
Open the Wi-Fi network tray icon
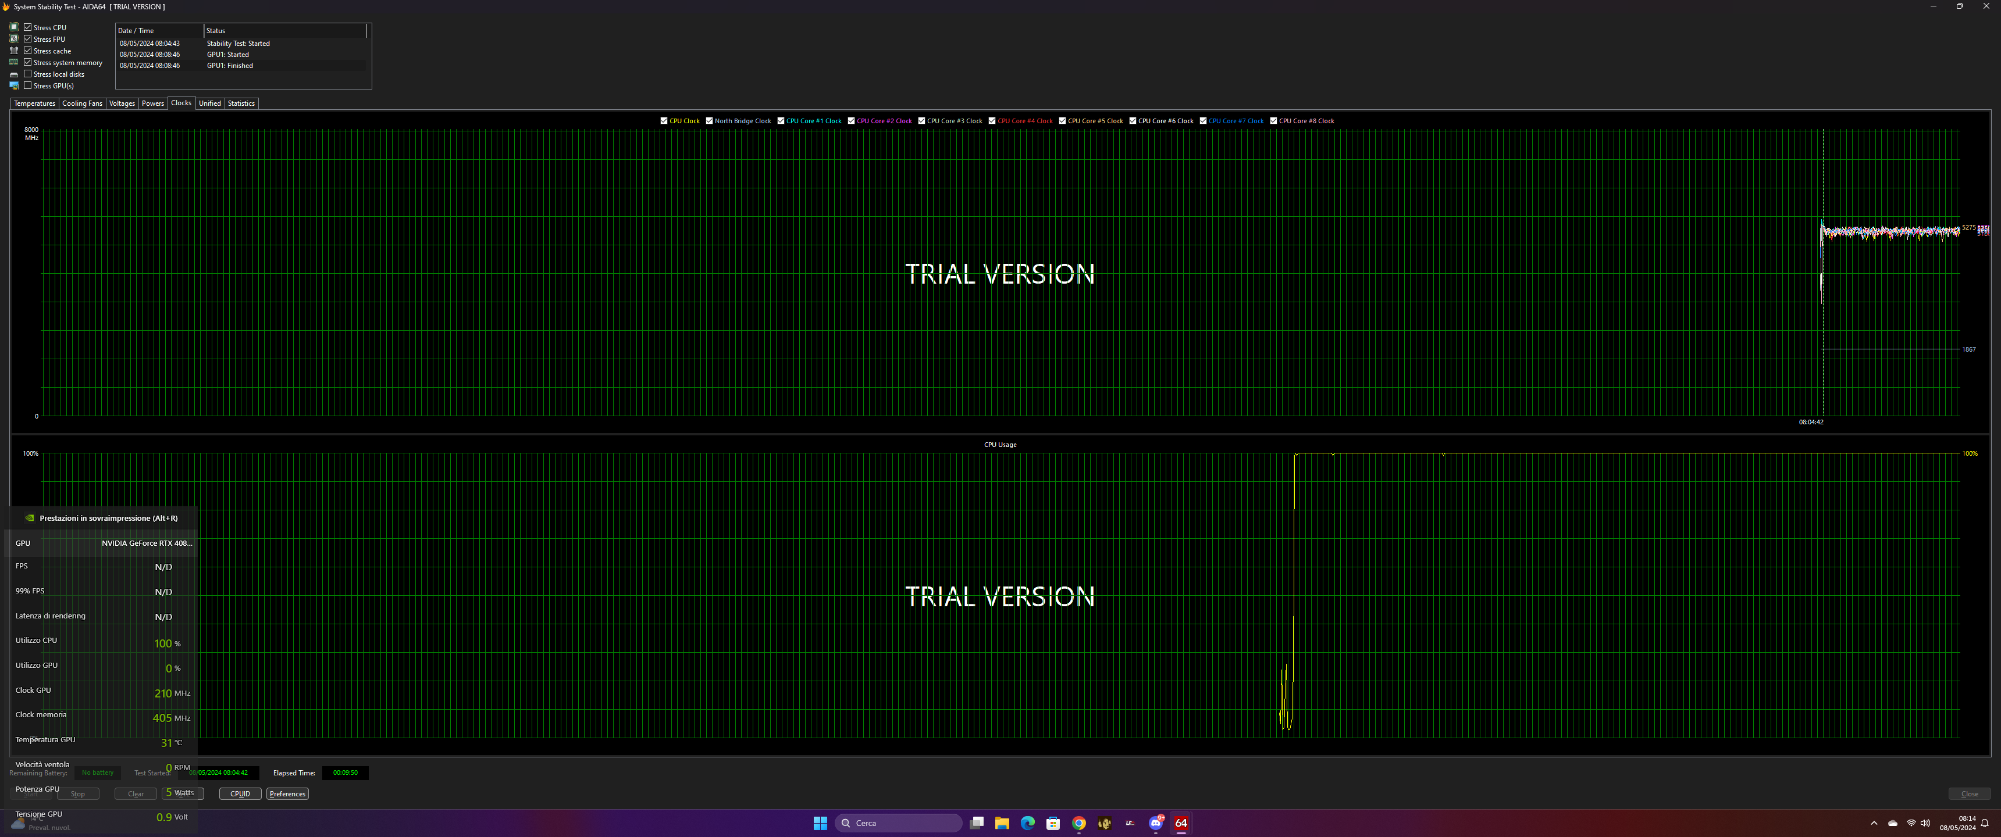click(1911, 823)
